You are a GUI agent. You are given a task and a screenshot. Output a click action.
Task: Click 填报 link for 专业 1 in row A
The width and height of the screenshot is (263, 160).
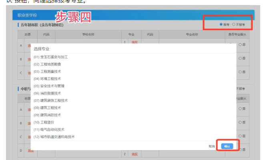[x=135, y=42]
